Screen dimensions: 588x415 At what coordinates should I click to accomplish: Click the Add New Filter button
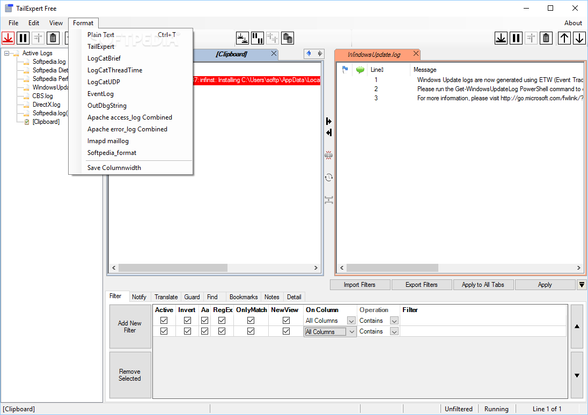coord(130,327)
